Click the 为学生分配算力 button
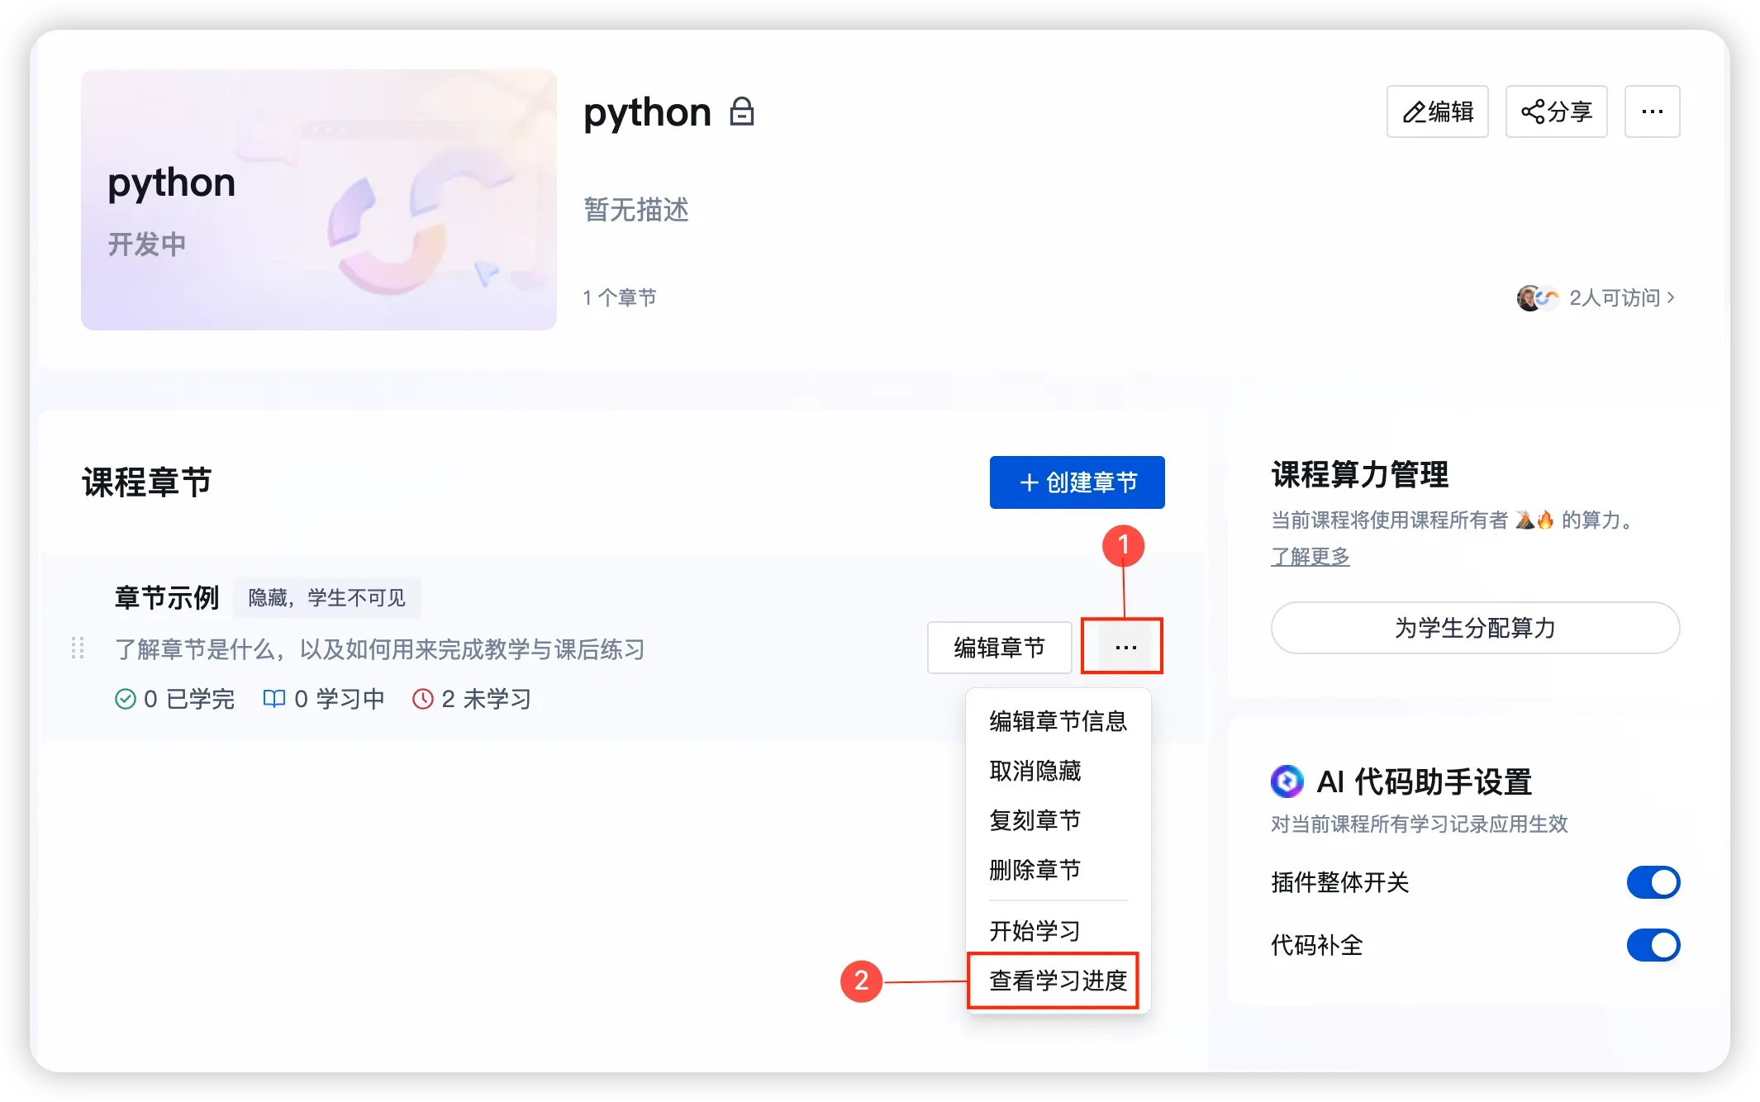 click(1475, 628)
